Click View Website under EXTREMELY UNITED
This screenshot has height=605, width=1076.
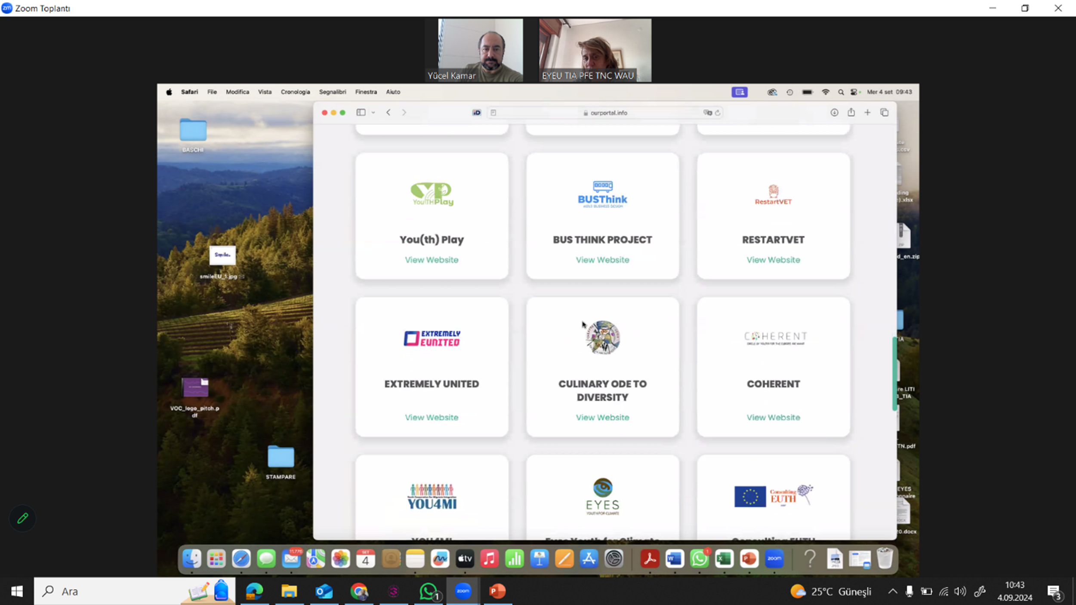[x=432, y=418]
